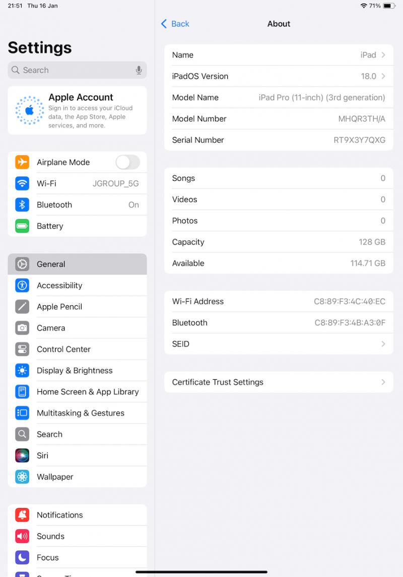
Task: Select Control Center in the sidebar
Action: point(77,349)
